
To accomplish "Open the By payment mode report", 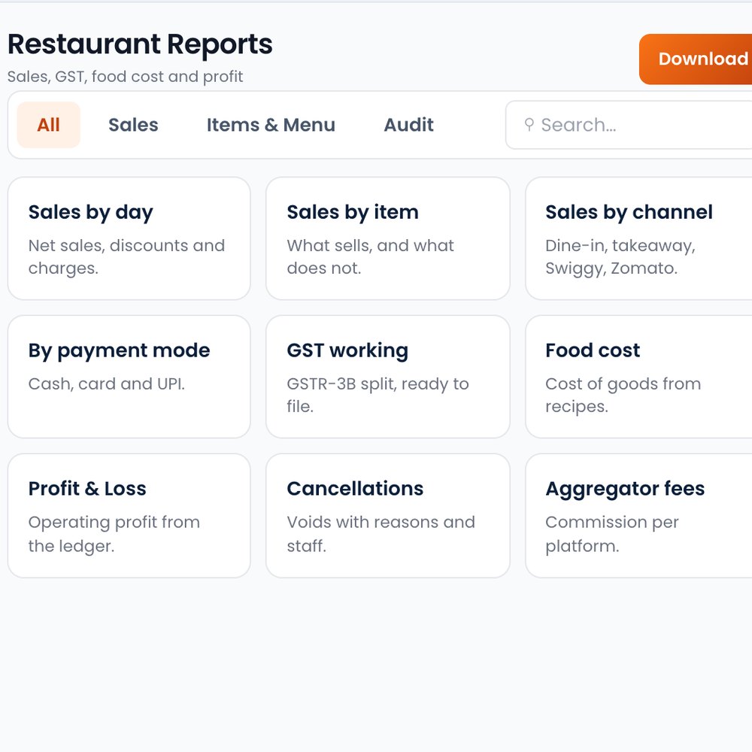I will click(x=129, y=377).
